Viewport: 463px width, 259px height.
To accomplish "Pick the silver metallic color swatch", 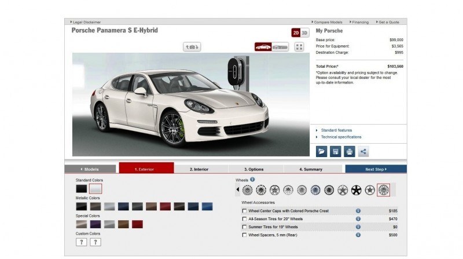I will [x=109, y=206].
